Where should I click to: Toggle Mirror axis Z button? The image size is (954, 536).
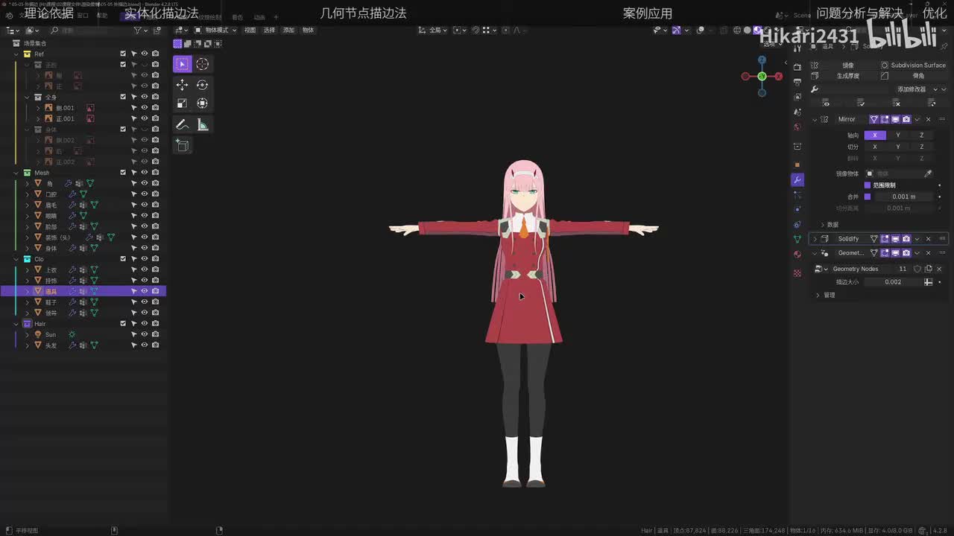tap(921, 135)
